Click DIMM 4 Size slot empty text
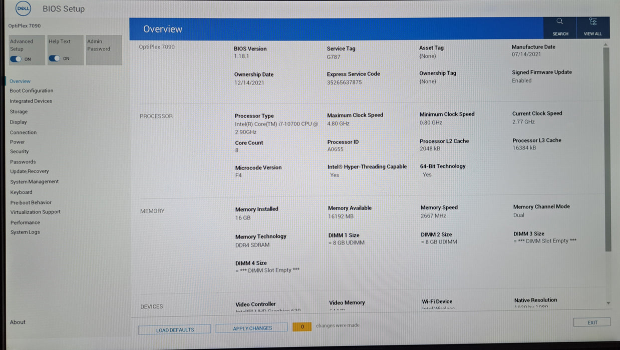The width and height of the screenshot is (620, 350). (267, 270)
